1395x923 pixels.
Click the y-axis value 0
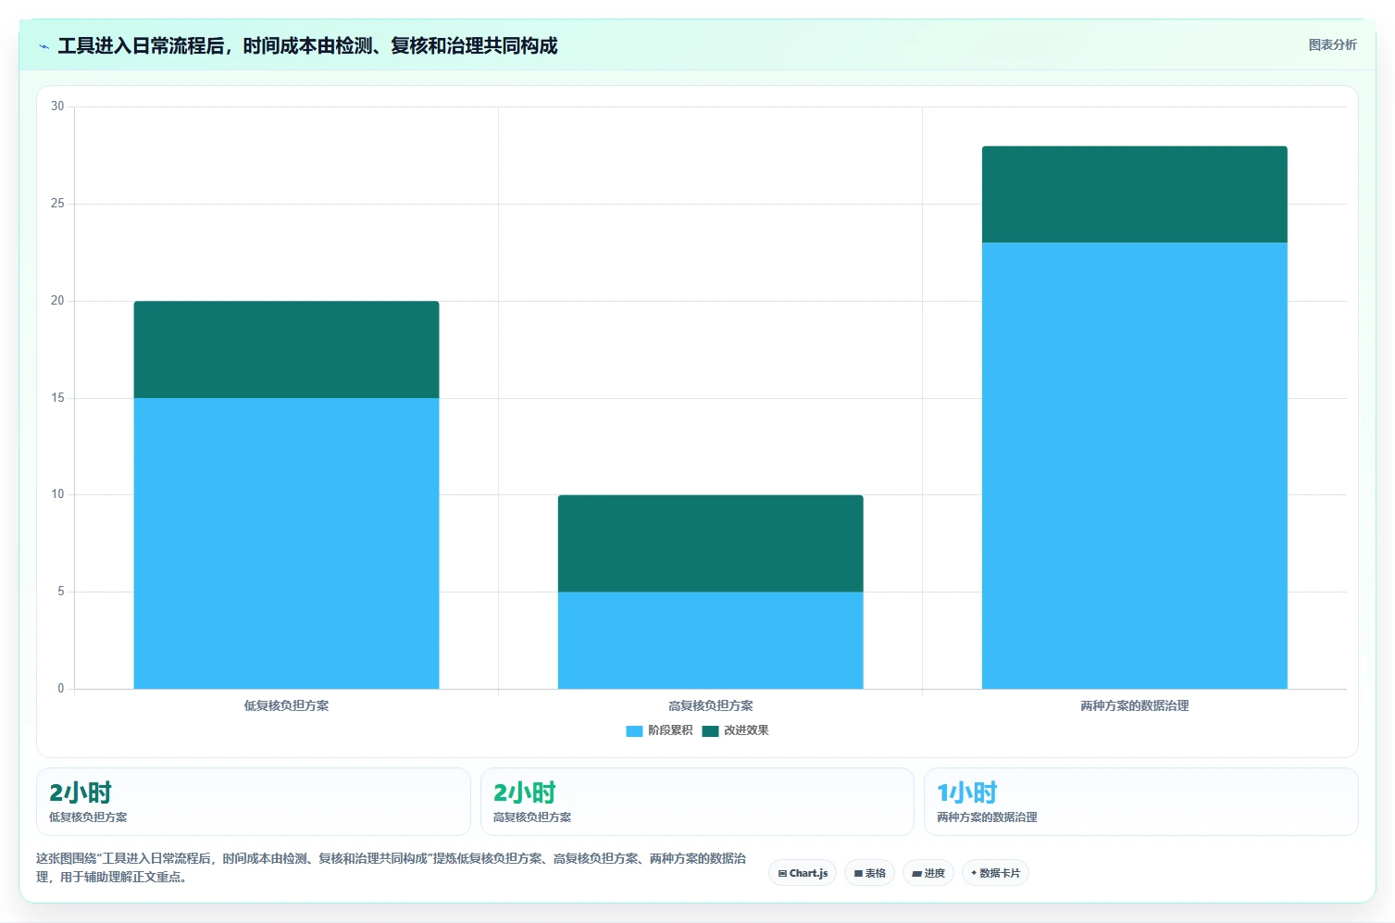(61, 689)
